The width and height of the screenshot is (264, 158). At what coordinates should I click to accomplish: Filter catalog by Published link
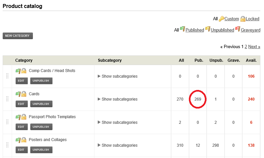[x=195, y=30]
